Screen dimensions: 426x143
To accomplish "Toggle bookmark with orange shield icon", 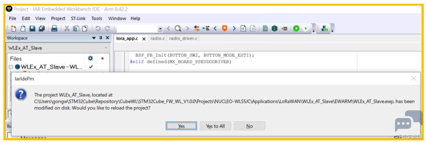I will [225, 28].
